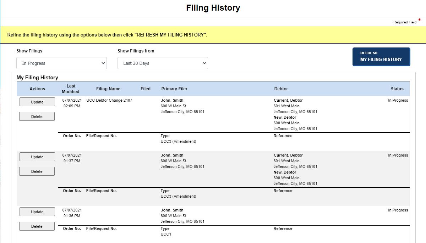
Task: Click the Debtor column header
Action: tap(280, 89)
